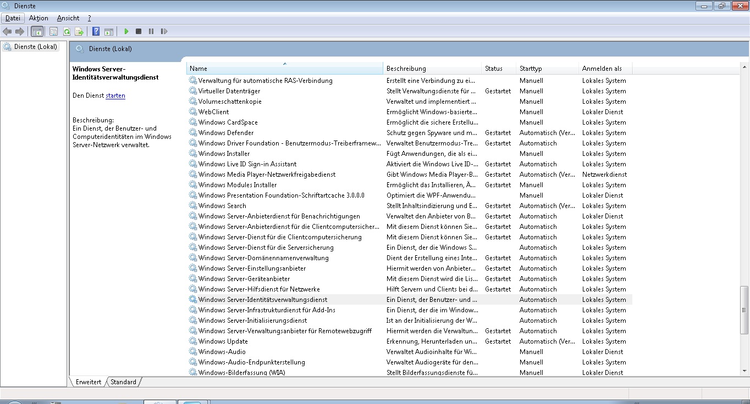Toggle the console tree show/hide icon

37,31
